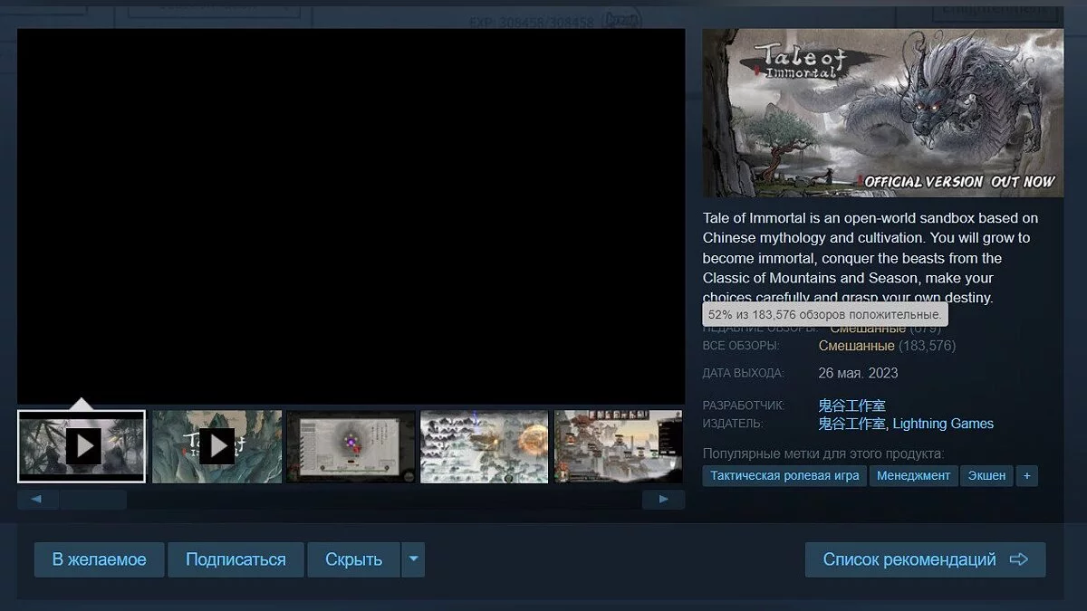1087x611 pixels.
Task: Click the ВСЕ ОБЗОРЫ label
Action: pos(741,346)
